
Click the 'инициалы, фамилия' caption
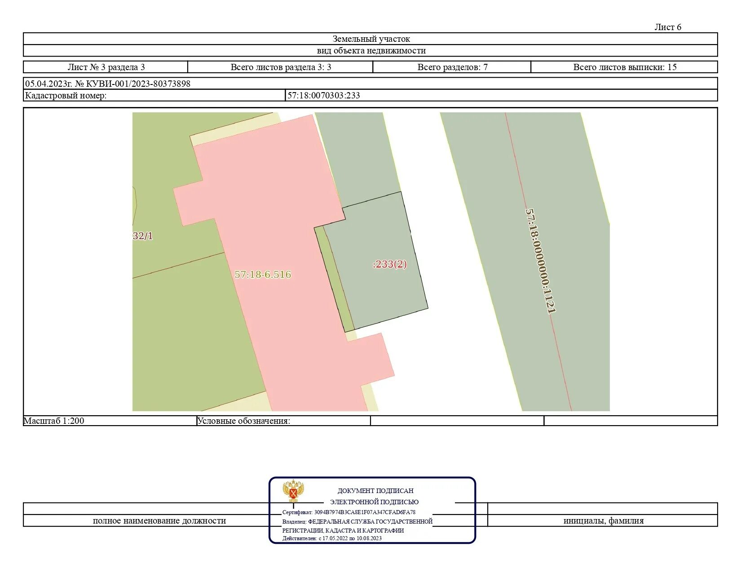604,520
